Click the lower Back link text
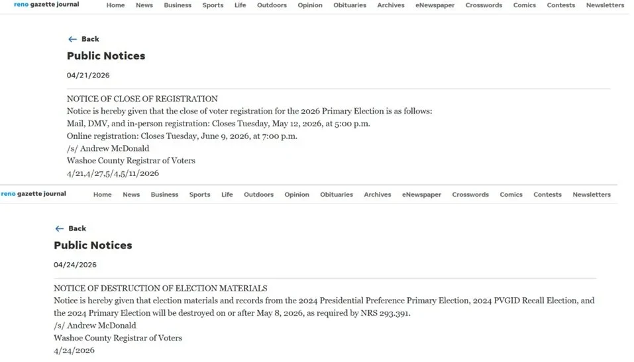Screen dimensions: 634x362 point(78,229)
